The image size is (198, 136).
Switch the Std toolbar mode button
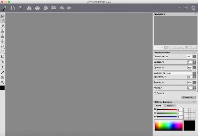[2, 16]
